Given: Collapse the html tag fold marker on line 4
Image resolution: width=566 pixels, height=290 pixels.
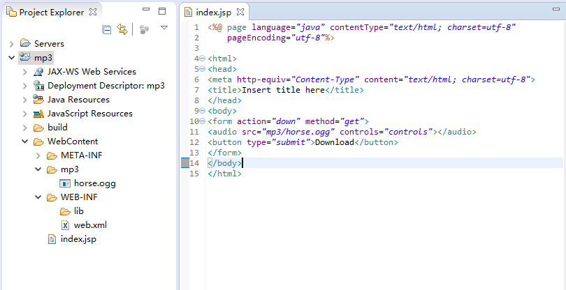Looking at the screenshot, I should tap(202, 59).
